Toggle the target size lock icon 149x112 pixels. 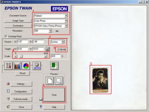(48, 49)
